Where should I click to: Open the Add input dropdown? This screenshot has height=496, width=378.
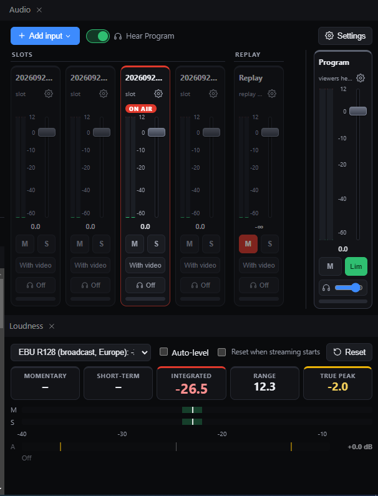tap(46, 36)
